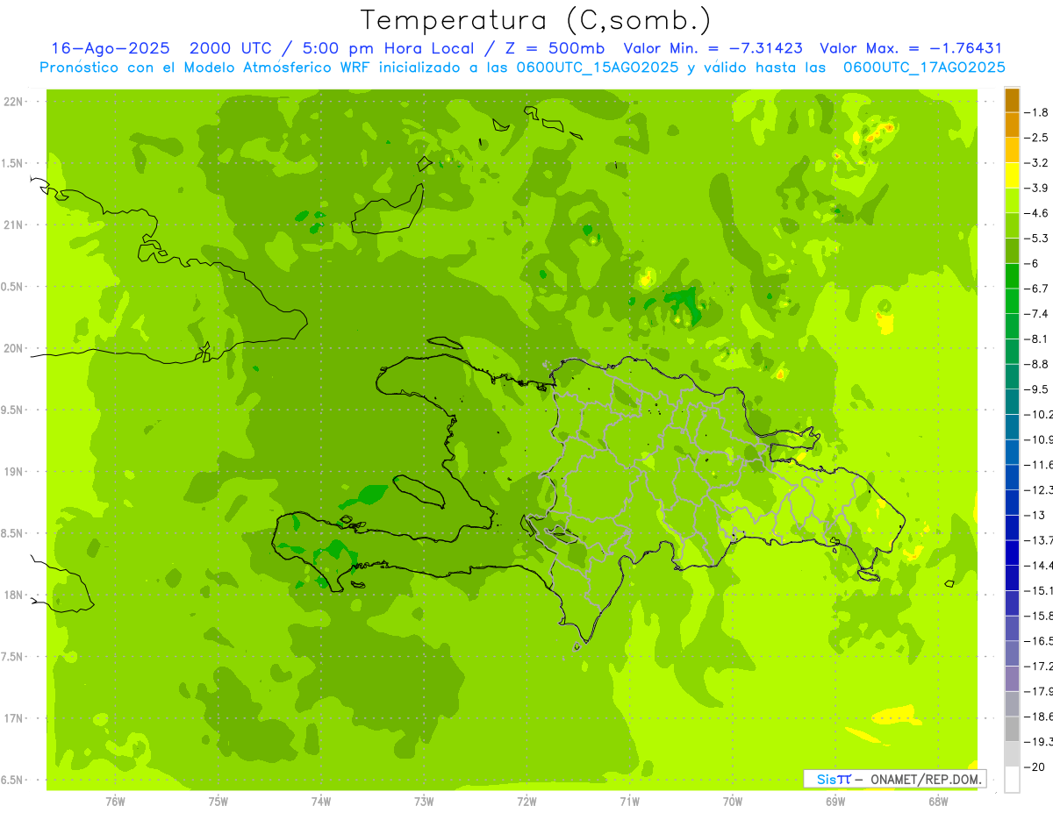
Task: Click the -5.3 legend value
Action: click(x=1037, y=238)
